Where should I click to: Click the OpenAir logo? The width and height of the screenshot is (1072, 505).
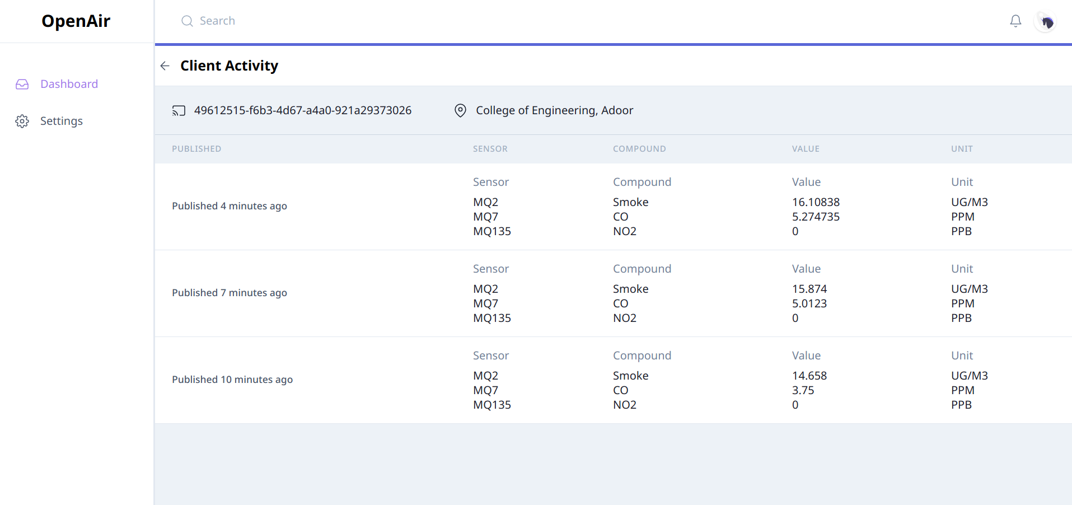[x=76, y=21]
